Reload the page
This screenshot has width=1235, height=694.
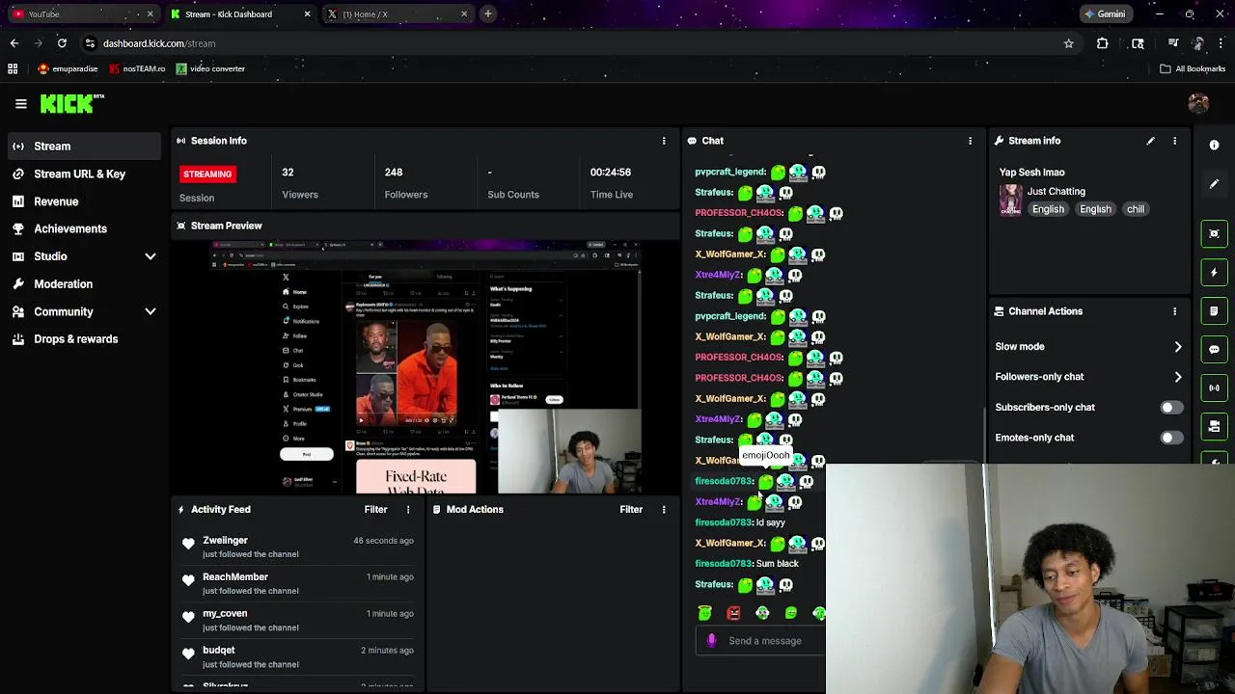click(x=62, y=43)
